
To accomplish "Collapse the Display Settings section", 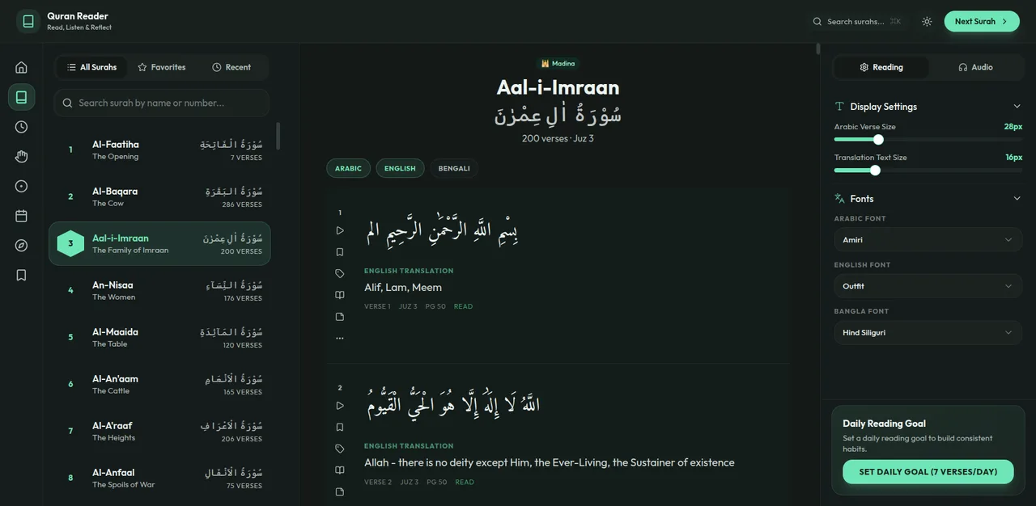I will click(1017, 107).
